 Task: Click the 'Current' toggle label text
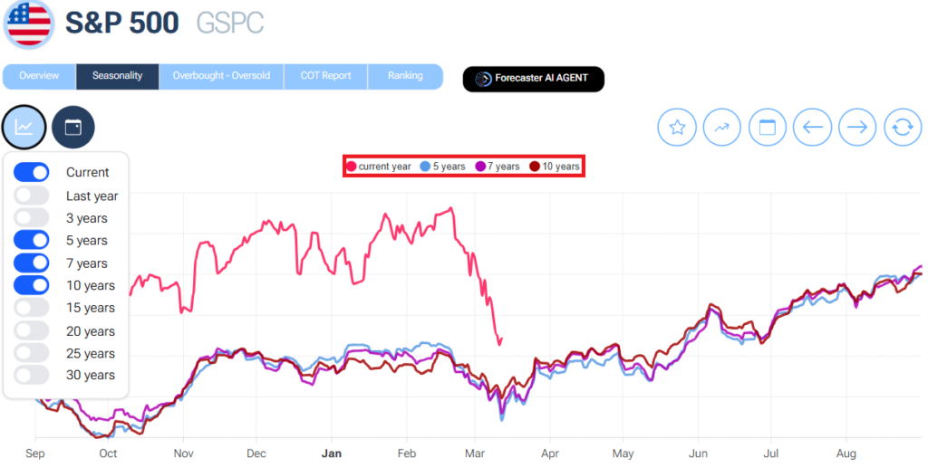pos(88,173)
